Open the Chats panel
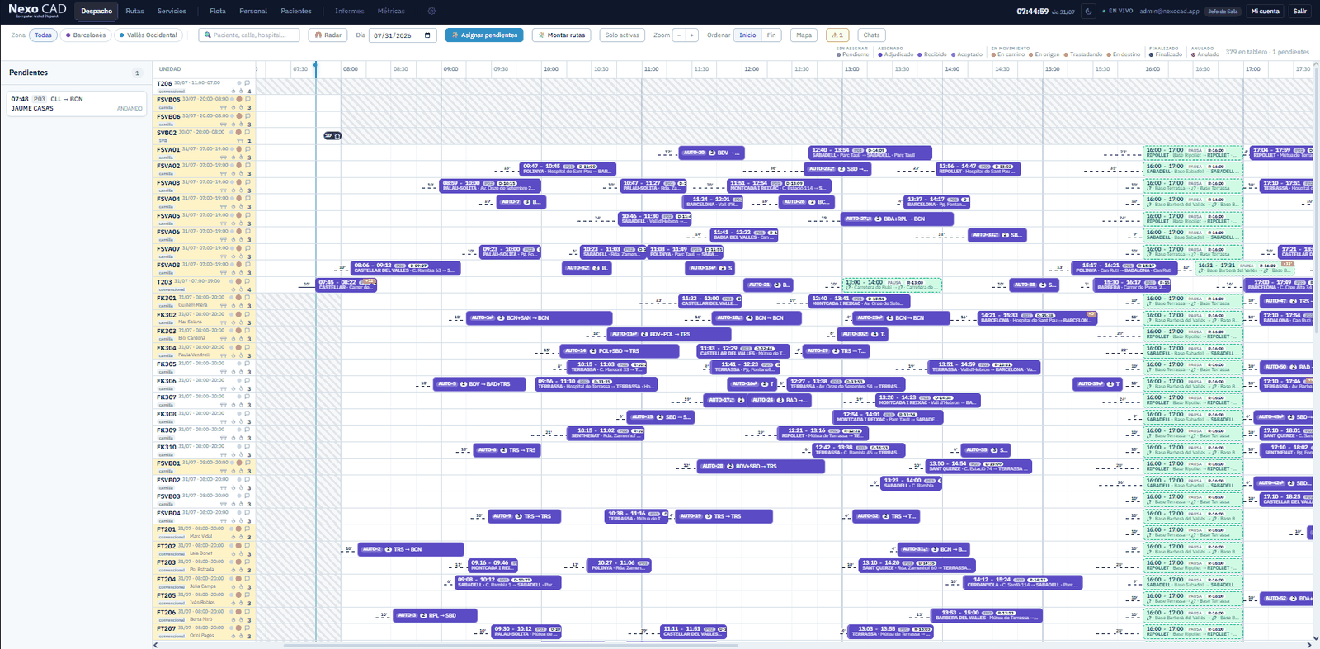This screenshot has width=1320, height=649. 871,35
